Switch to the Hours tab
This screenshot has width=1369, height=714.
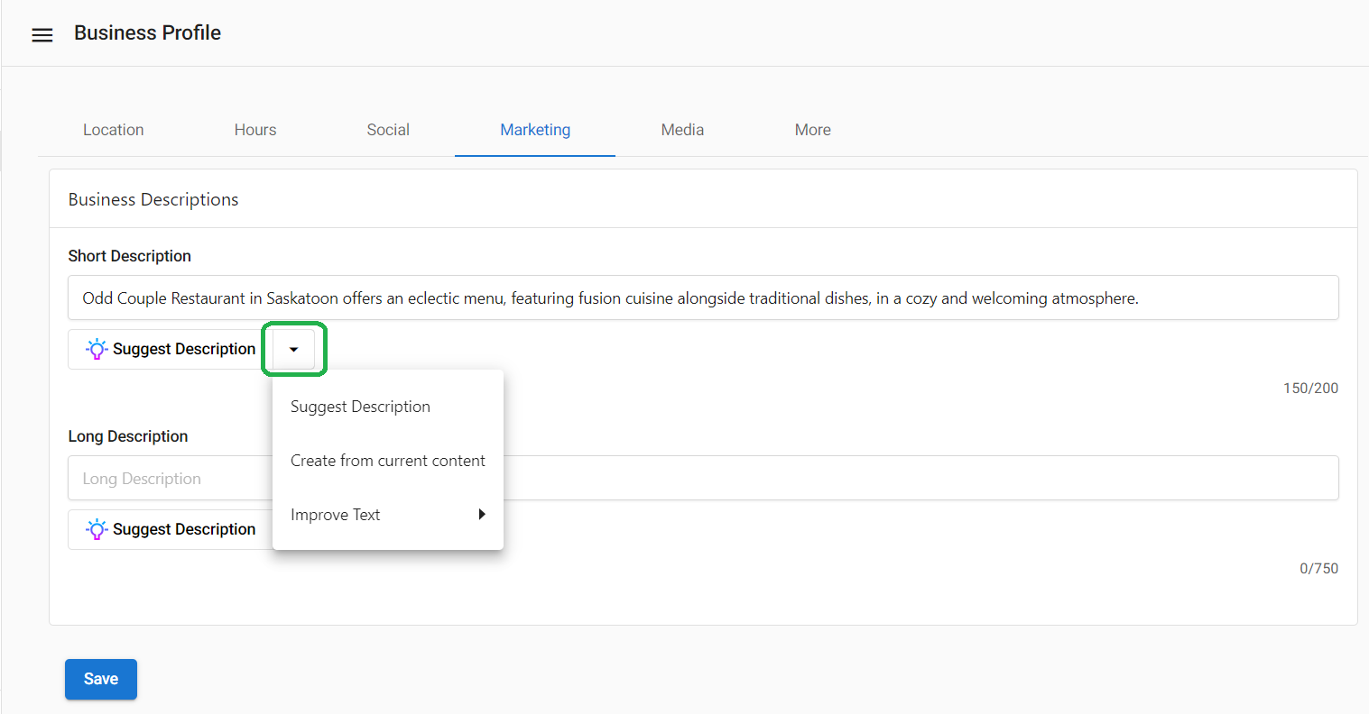[255, 129]
